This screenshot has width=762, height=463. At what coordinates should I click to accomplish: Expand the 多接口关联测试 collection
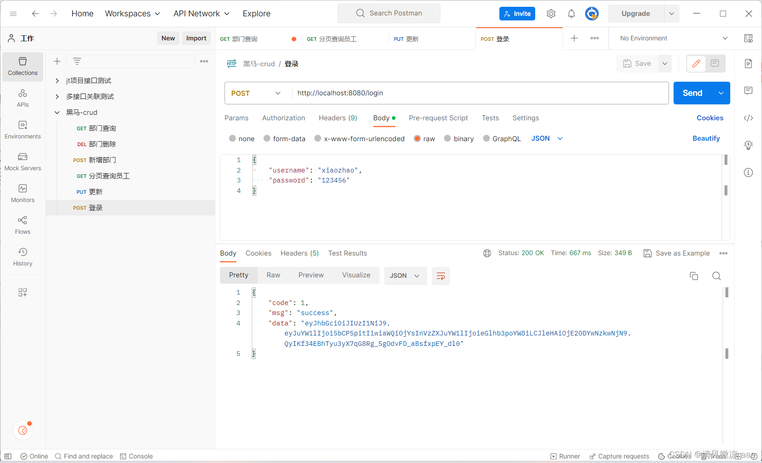57,97
